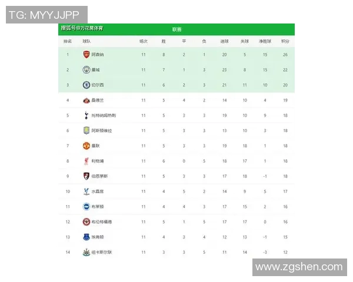The width and height of the screenshot is (353, 282).
Task: Open the 纽卡斯尔联 team name link
Action: (101, 252)
